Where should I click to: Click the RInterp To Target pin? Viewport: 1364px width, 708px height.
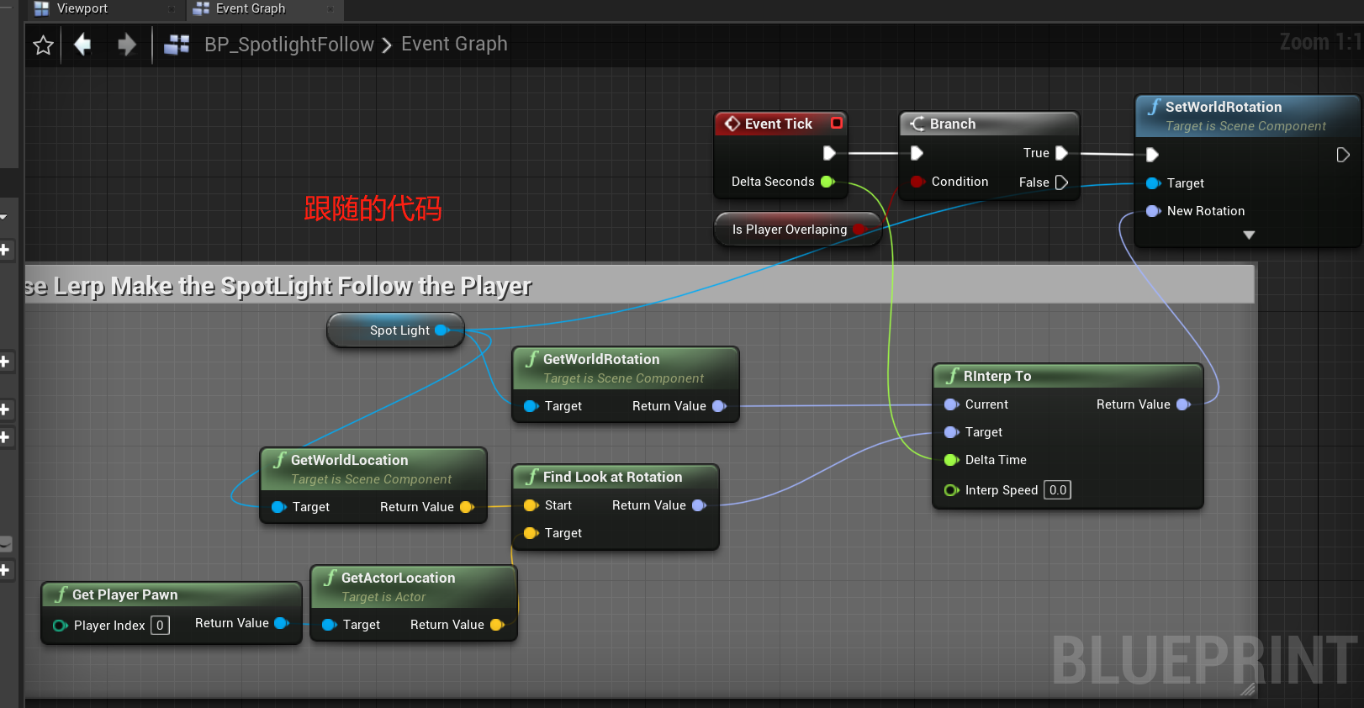click(951, 432)
